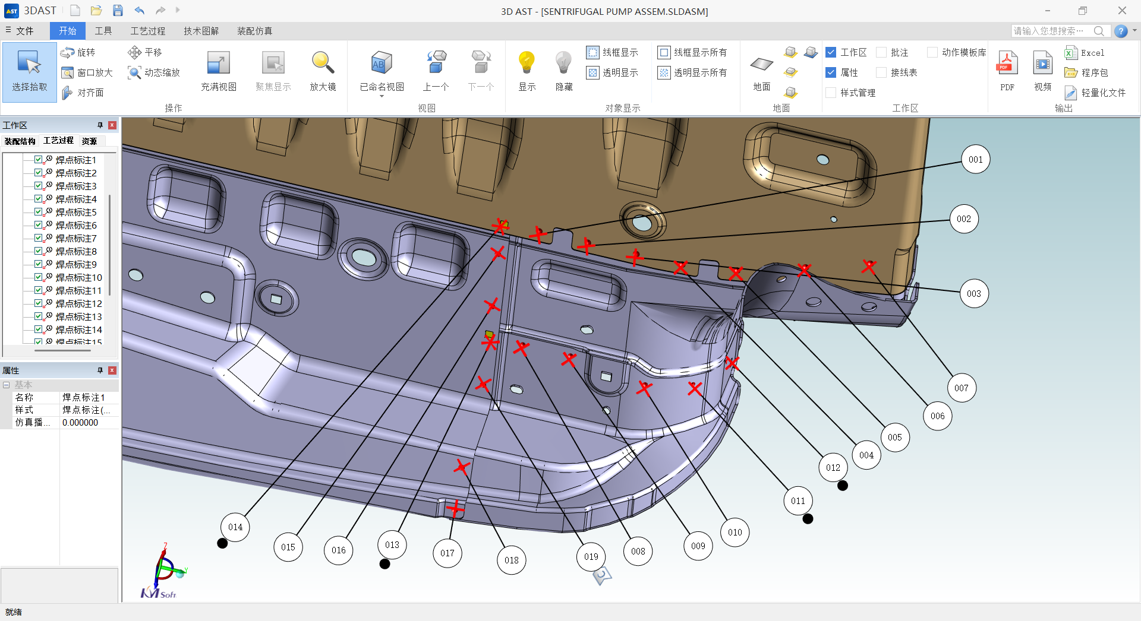Select the 旋转 (rotate) tool
The height and width of the screenshot is (621, 1141).
tap(78, 53)
